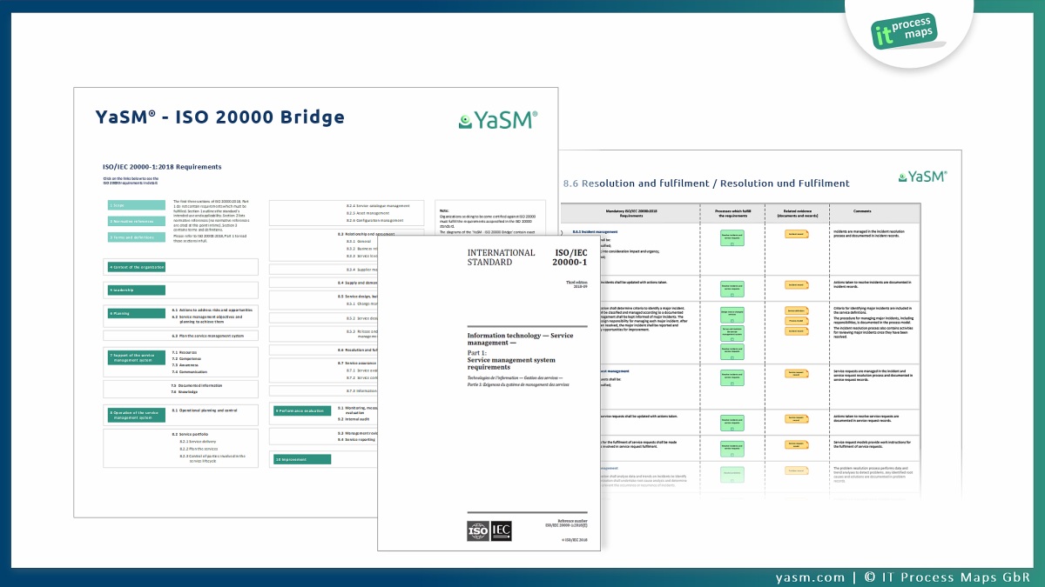Click '8.2.4 Service catalogue management' entry
The height and width of the screenshot is (587, 1045).
tap(379, 205)
